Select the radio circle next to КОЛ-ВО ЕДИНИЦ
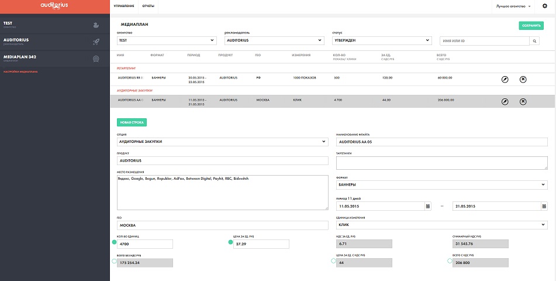556x281 pixels. point(114,242)
